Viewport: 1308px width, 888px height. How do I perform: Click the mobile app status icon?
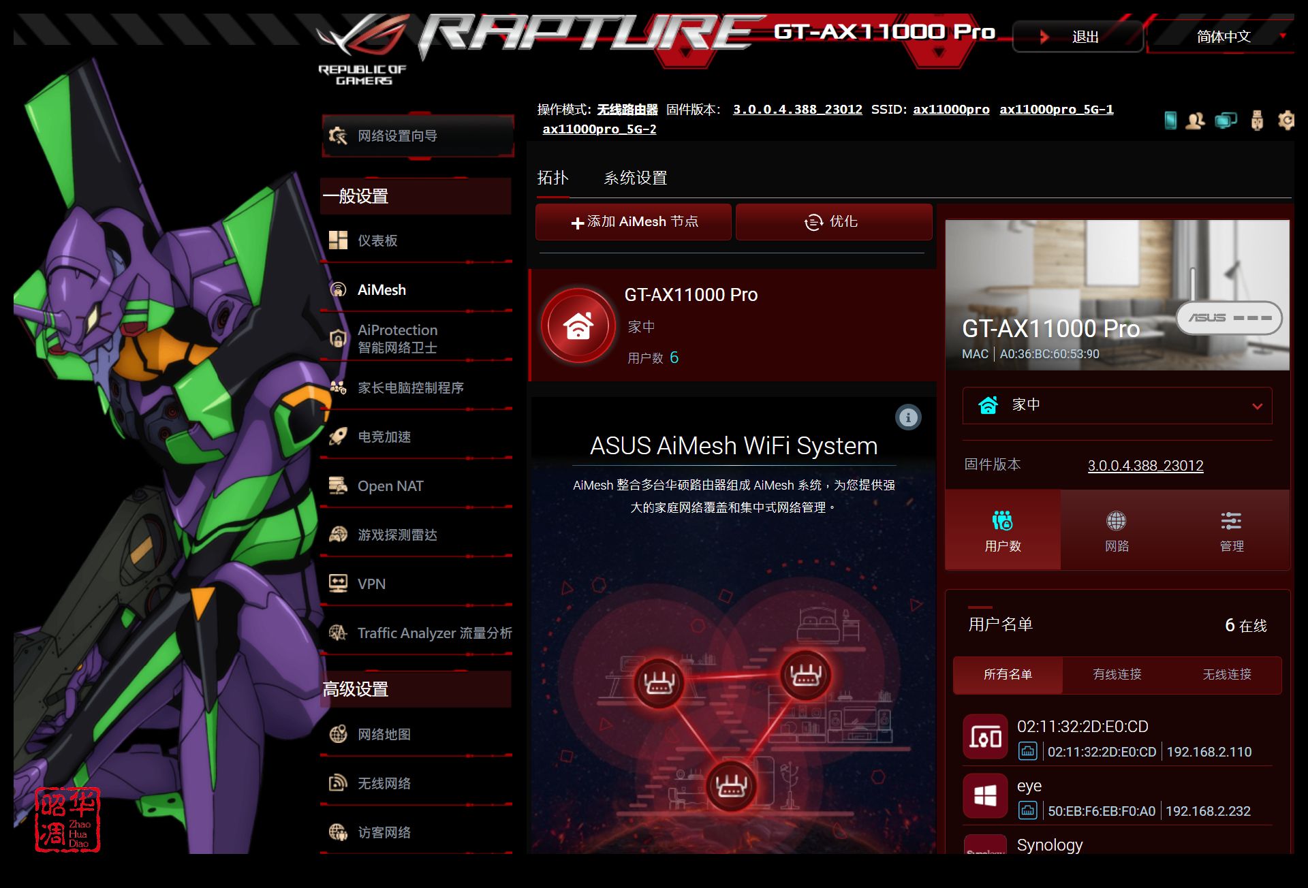1170,121
